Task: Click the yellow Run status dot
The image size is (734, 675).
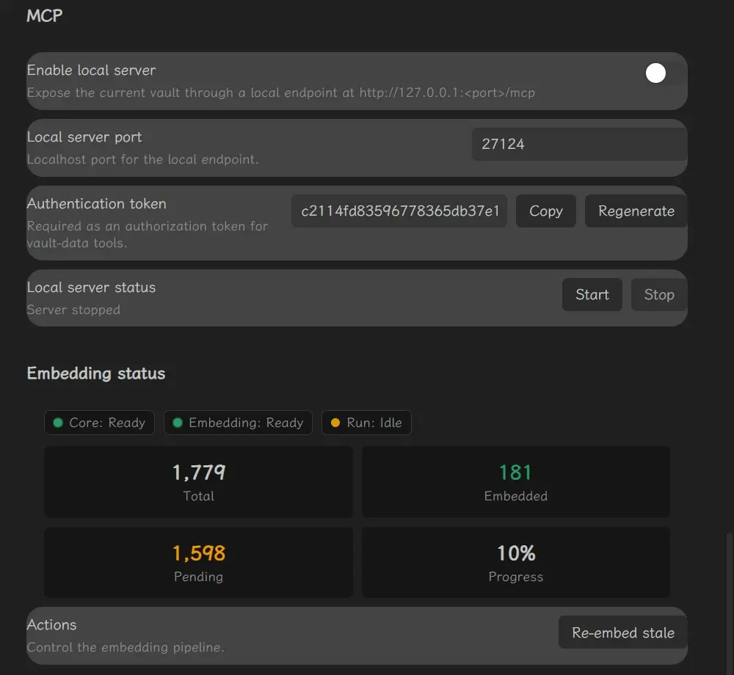Action: pyautogui.click(x=335, y=423)
